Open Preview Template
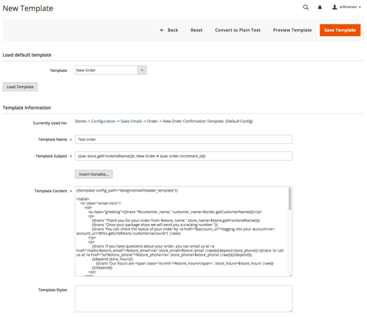Viewport: 367px width, 317px height. point(293,30)
